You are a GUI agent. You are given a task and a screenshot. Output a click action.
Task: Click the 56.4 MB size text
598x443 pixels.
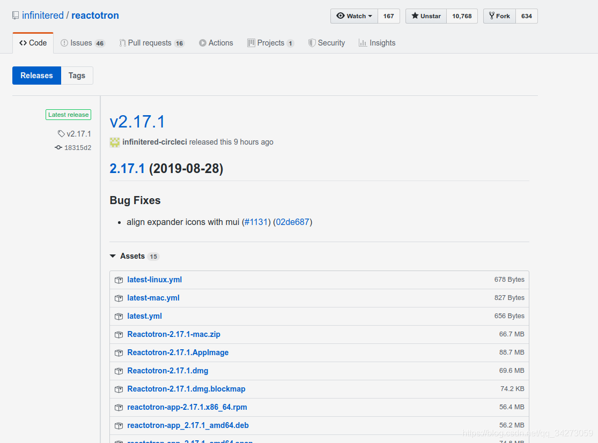click(x=512, y=407)
